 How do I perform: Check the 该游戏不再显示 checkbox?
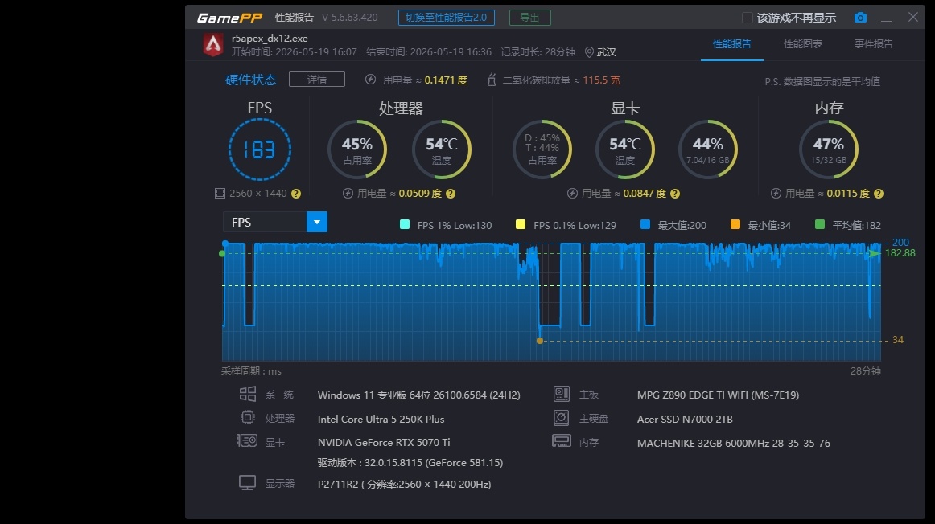point(747,18)
